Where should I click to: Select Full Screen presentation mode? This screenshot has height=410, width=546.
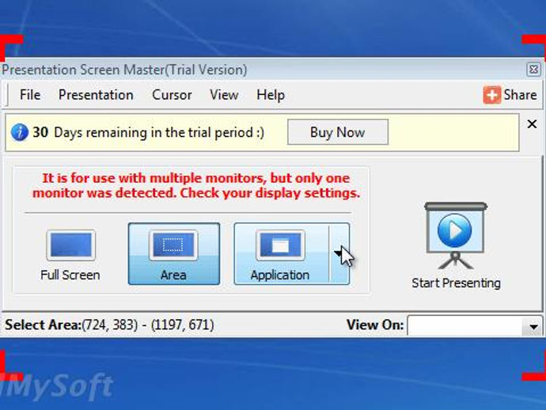(70, 255)
